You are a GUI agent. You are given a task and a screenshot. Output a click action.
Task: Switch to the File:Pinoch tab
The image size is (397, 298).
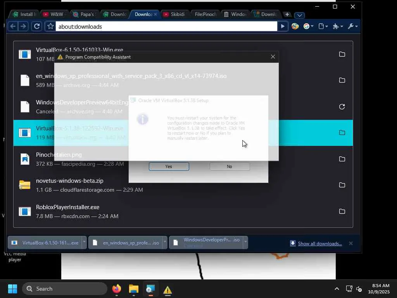click(x=205, y=14)
